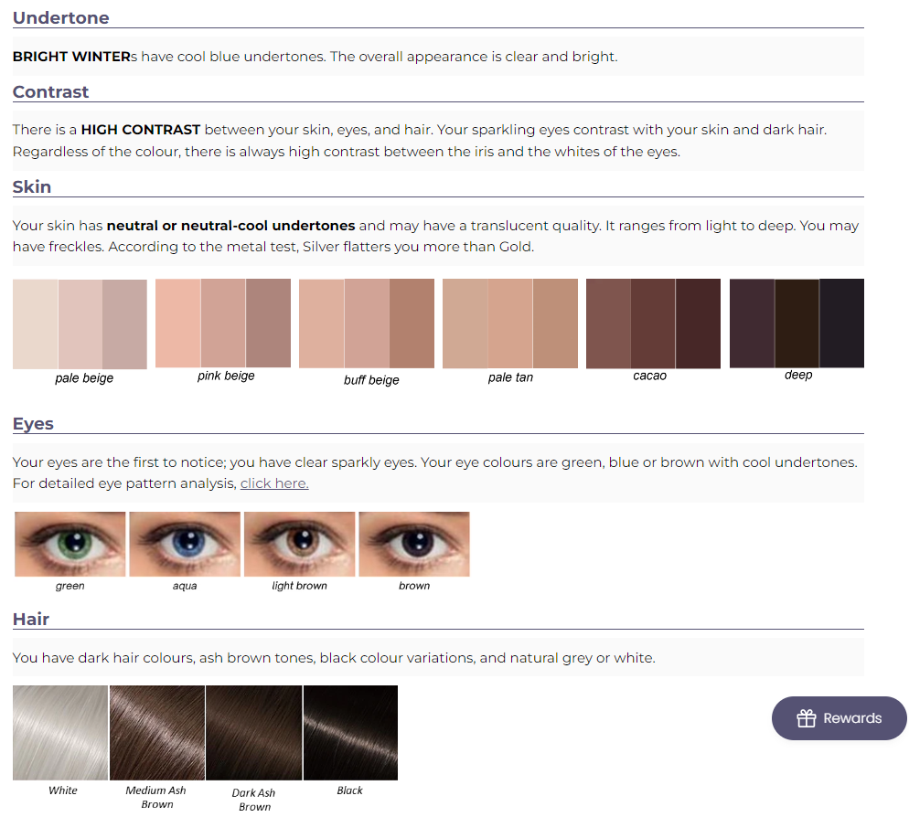Select the Medium Ash Brown hair sample
The height and width of the screenshot is (817, 909).
point(157,733)
